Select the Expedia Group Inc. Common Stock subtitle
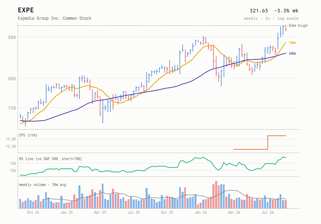 pos(54,18)
